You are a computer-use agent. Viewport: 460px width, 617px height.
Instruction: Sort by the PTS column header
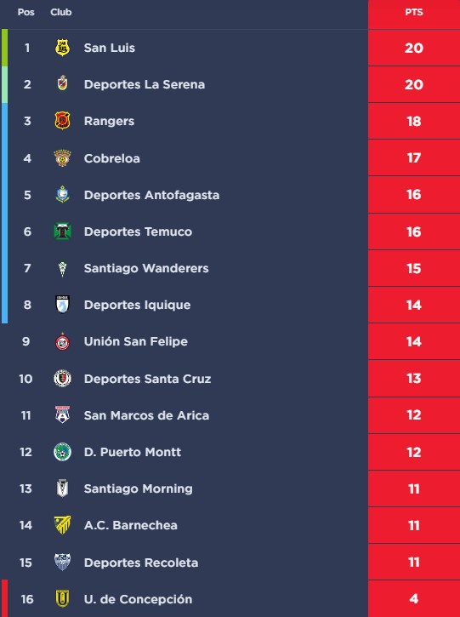[x=414, y=12]
